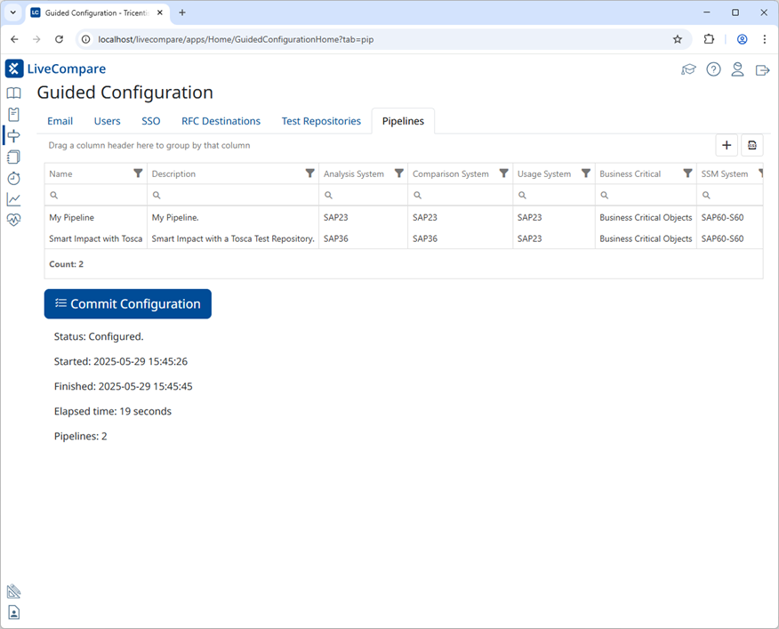Open filter for the Name column
Image resolution: width=779 pixels, height=629 pixels.
[138, 173]
